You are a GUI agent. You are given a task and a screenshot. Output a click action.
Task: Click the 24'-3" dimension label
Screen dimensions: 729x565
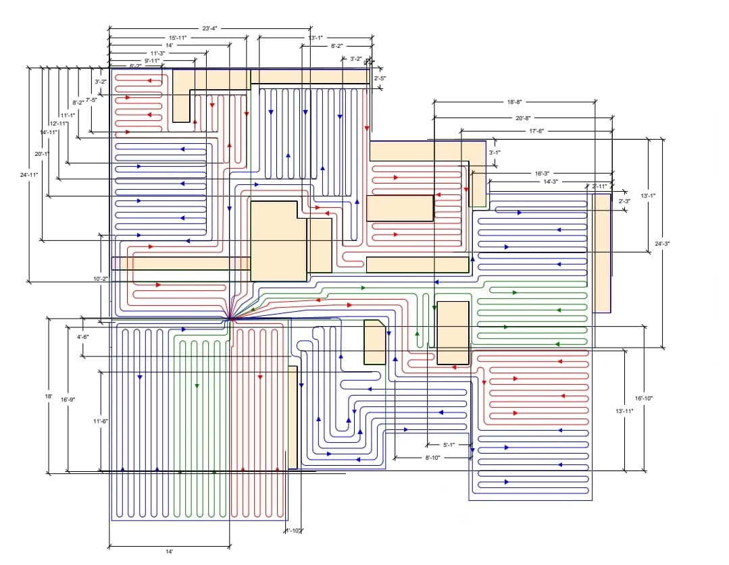(662, 244)
